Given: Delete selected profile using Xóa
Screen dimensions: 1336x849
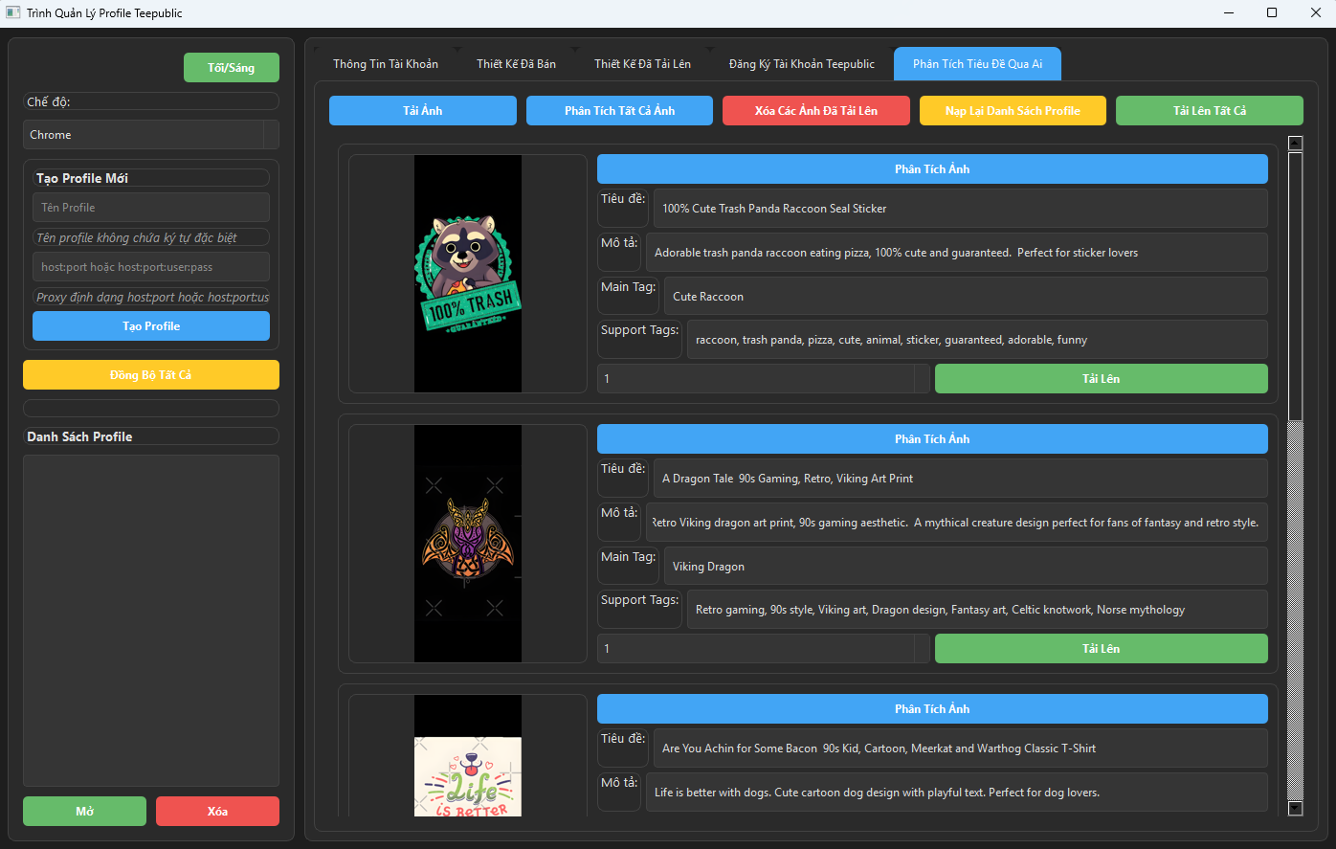Looking at the screenshot, I should 217,811.
